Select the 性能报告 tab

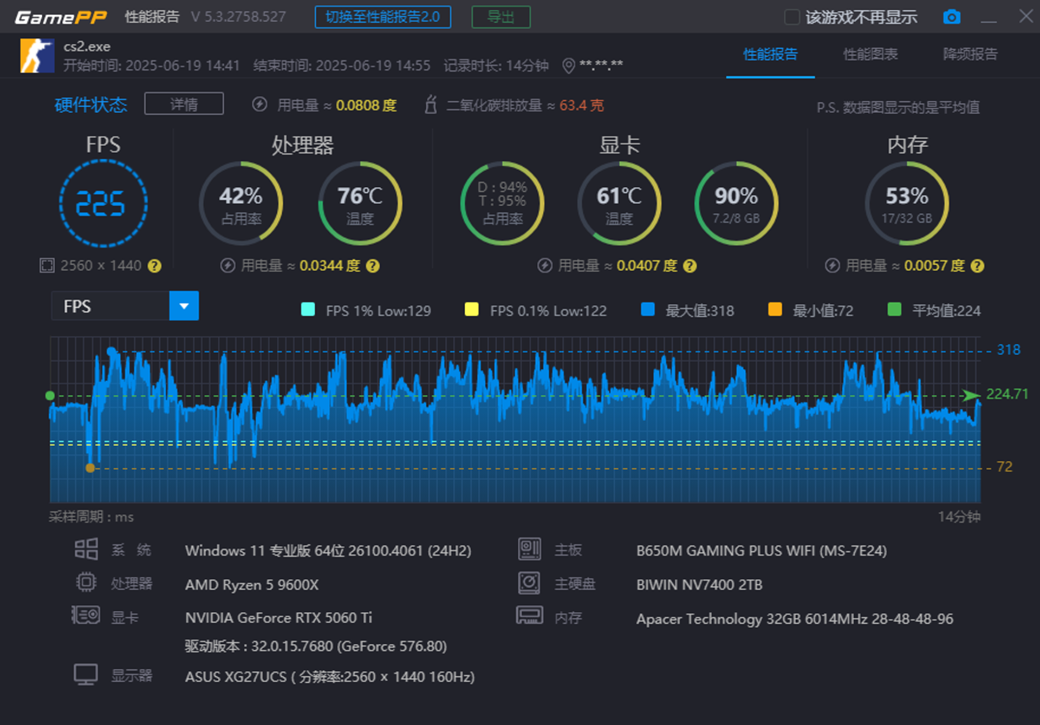click(770, 54)
